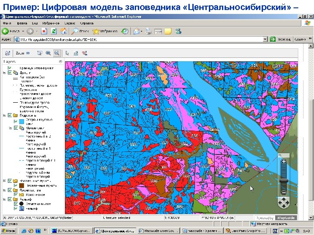
Task: Select the zoom out magnifier tool
Action: (57, 53)
